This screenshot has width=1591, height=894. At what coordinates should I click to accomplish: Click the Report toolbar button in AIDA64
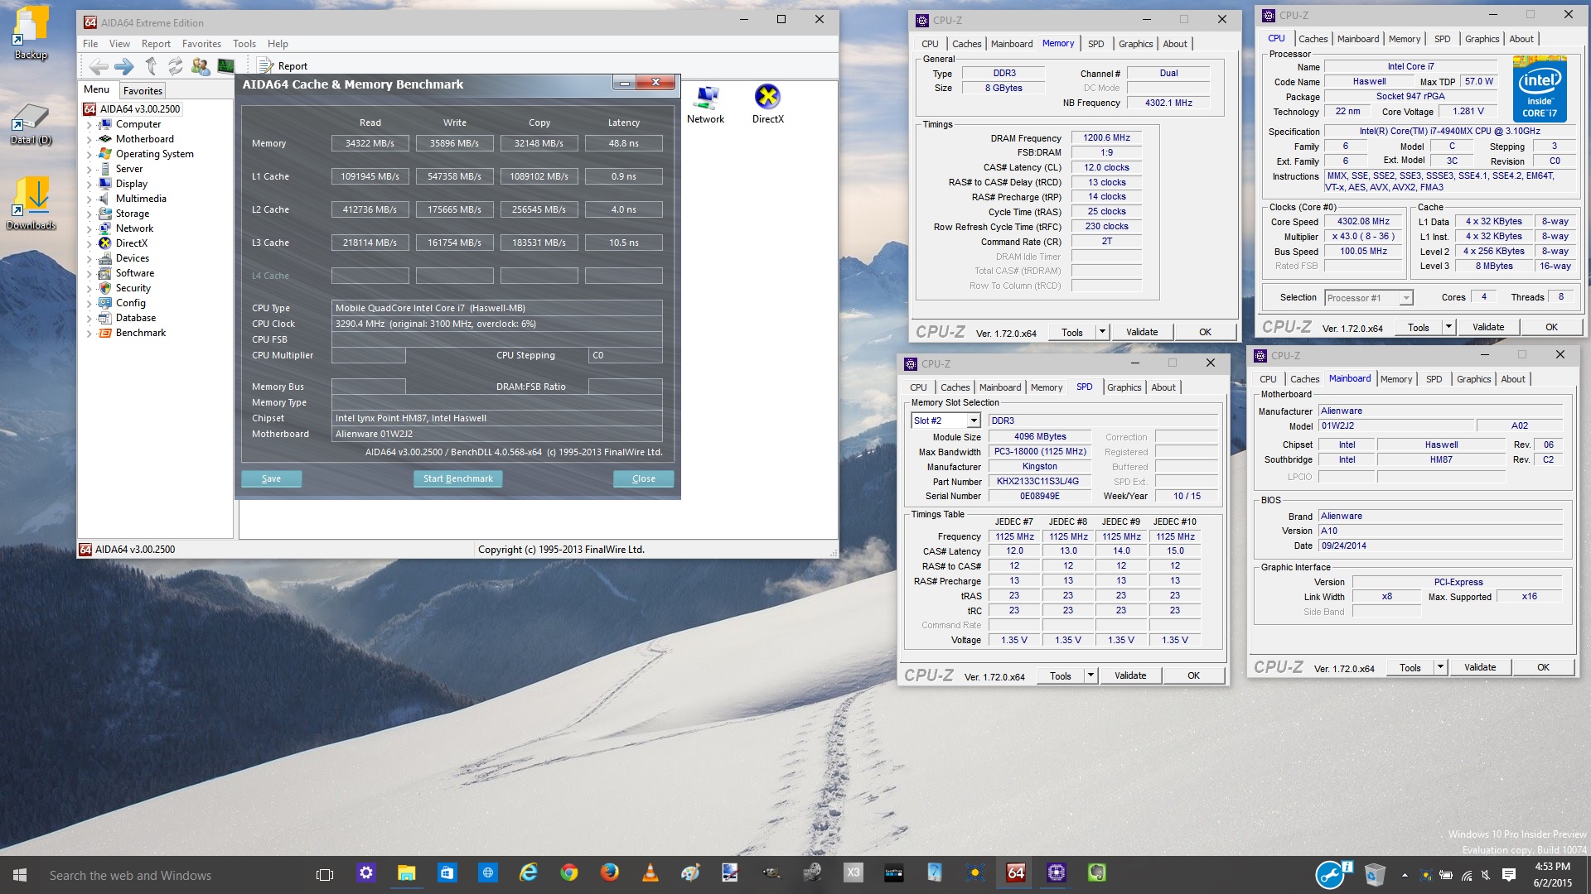(x=283, y=66)
